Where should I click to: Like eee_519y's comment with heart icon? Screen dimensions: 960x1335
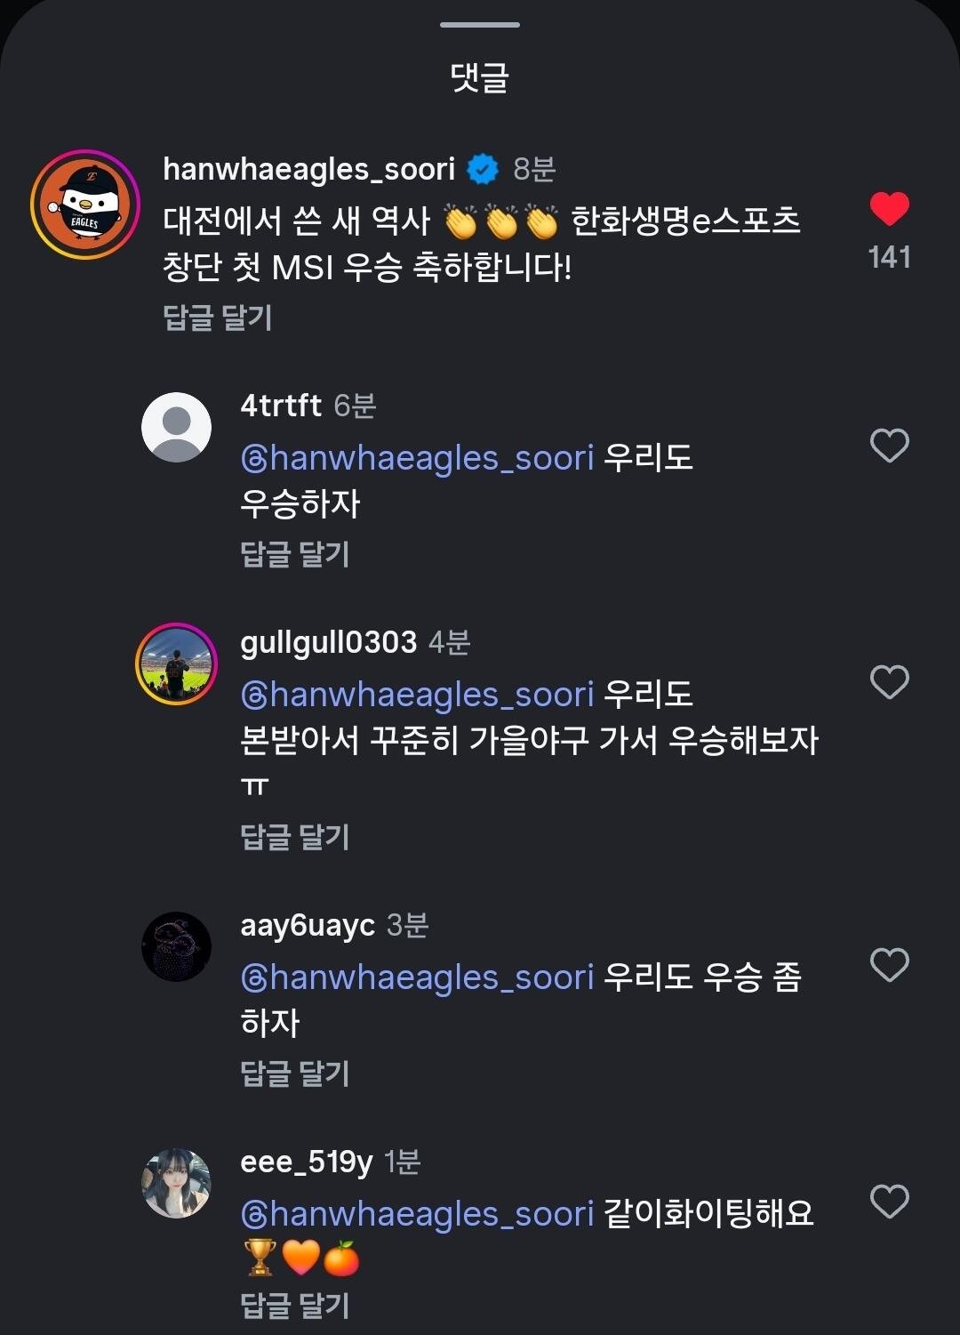[x=889, y=1202]
